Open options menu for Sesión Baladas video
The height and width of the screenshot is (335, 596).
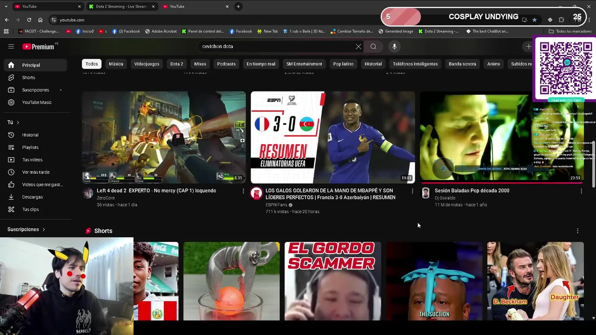coord(581,191)
